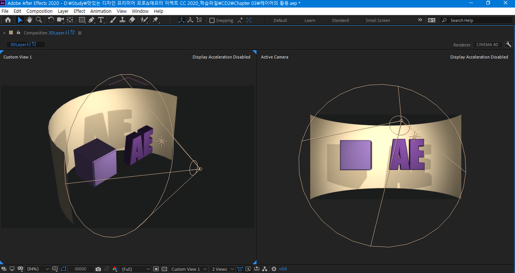The image size is (515, 273).
Task: Open the 84% magnification dropdown
Action: coord(38,269)
